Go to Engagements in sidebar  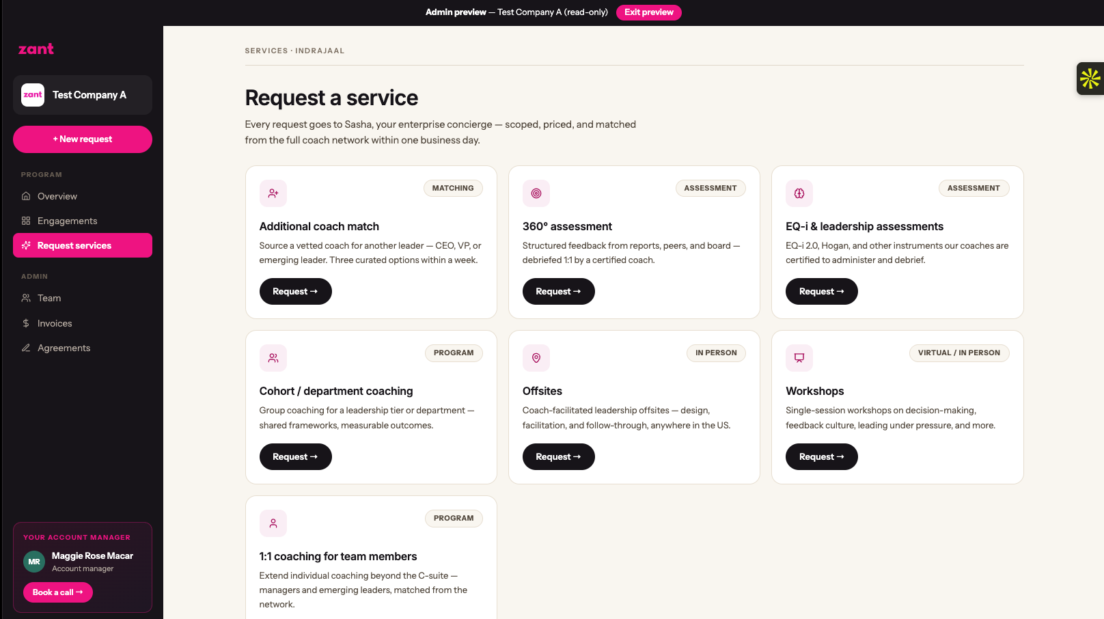click(x=83, y=221)
